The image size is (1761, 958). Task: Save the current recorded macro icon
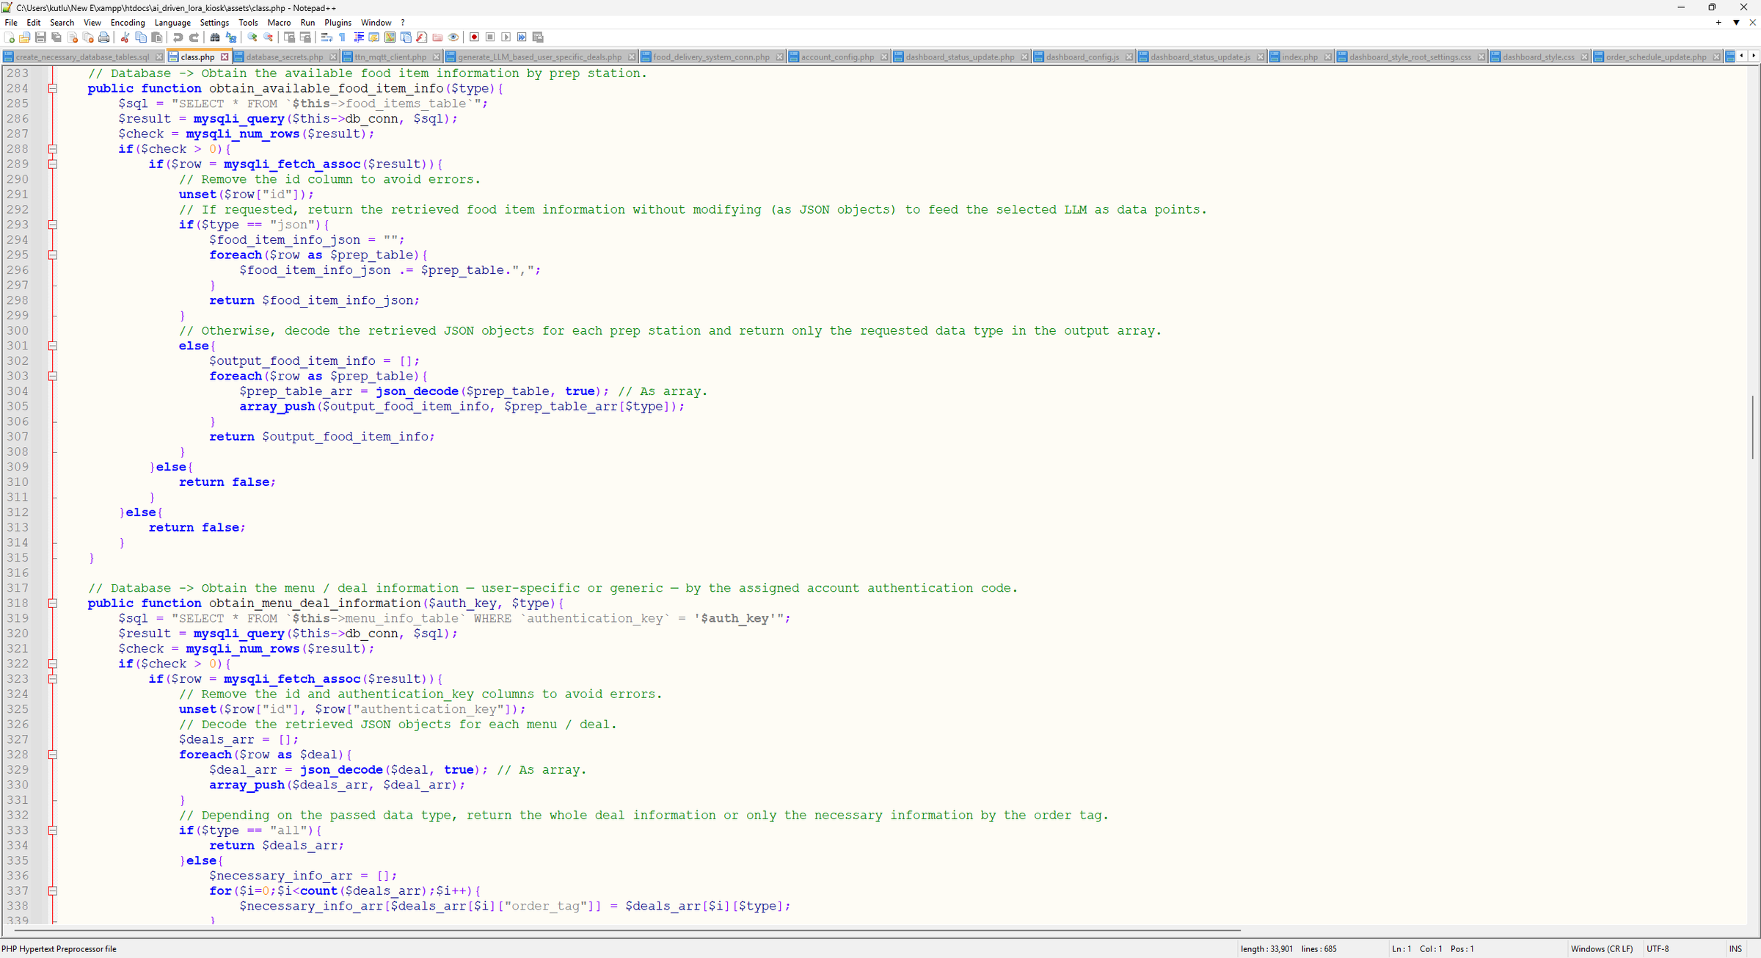tap(539, 37)
